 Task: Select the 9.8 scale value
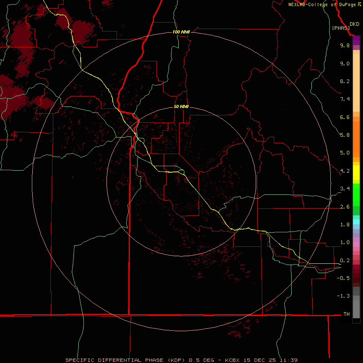(345, 46)
